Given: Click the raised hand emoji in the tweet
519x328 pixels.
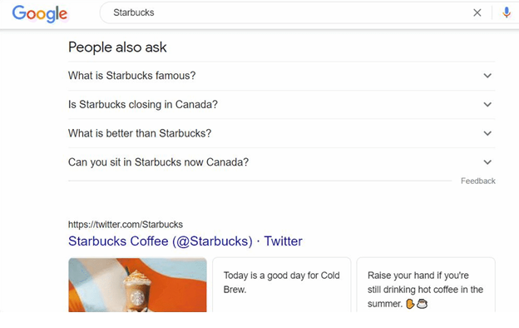Looking at the screenshot, I should (410, 304).
